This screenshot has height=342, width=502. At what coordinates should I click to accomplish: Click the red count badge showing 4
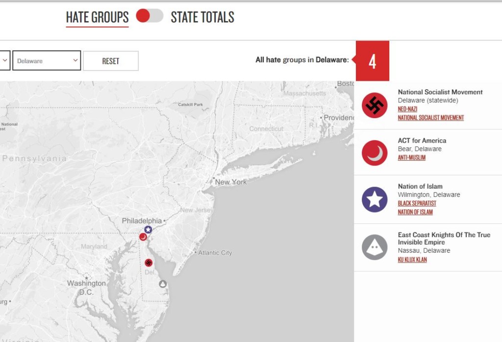pyautogui.click(x=372, y=61)
